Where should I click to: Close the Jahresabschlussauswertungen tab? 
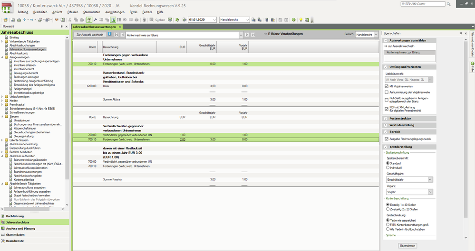pos(120,27)
